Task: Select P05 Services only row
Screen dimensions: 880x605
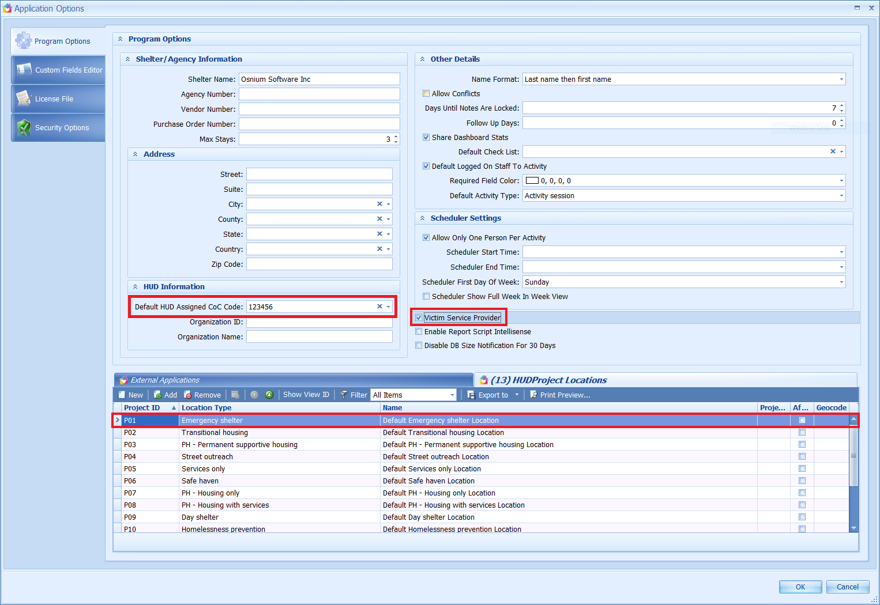Action: pyautogui.click(x=482, y=468)
